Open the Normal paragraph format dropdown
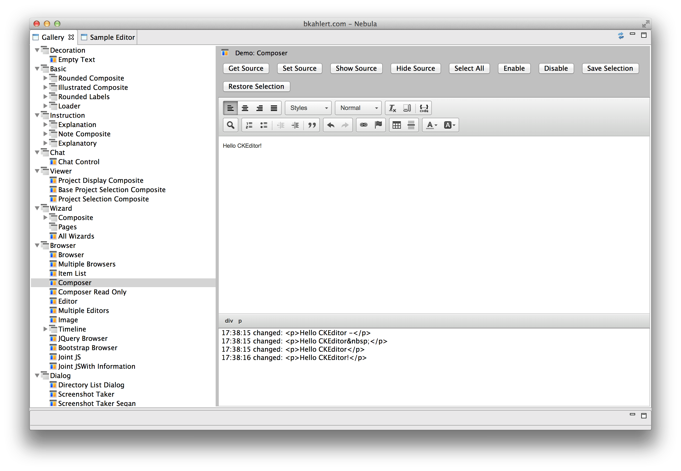Viewport: 681px width, 471px height. click(x=358, y=108)
